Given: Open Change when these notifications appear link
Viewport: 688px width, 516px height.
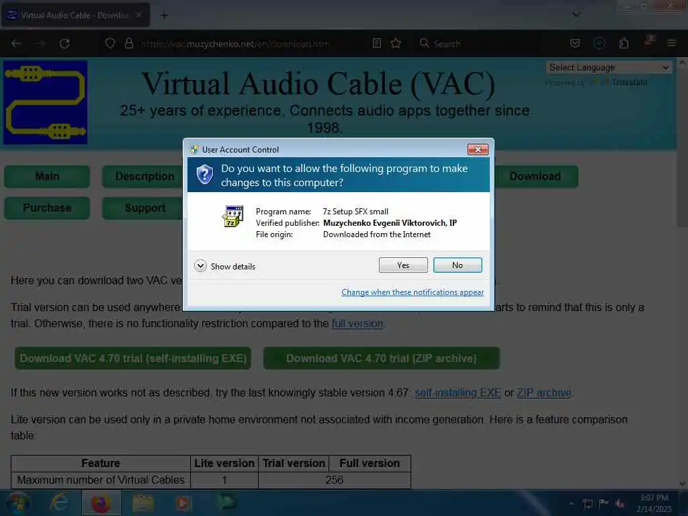Looking at the screenshot, I should [413, 292].
